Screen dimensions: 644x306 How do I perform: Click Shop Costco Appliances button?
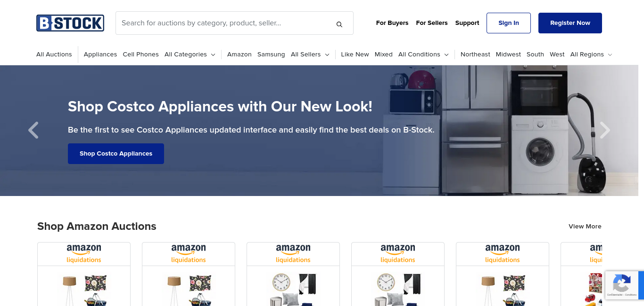point(116,154)
